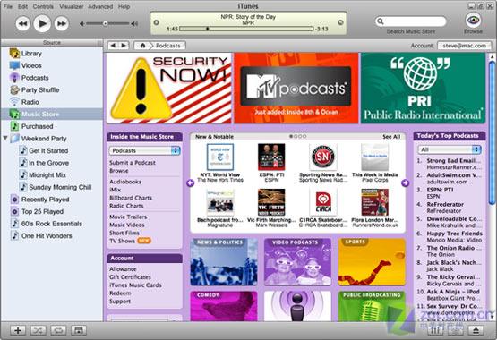
Task: Click the mute speaker icon left of volume
Action: pyautogui.click(x=82, y=24)
